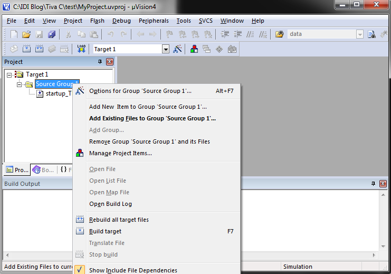Click the Copy icon in toolbar
The width and height of the screenshot is (391, 274).
[81, 34]
